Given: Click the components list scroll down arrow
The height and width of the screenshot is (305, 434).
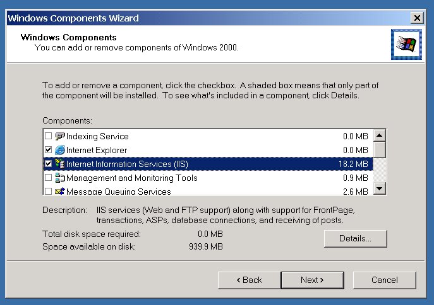Looking at the screenshot, I should (x=380, y=188).
